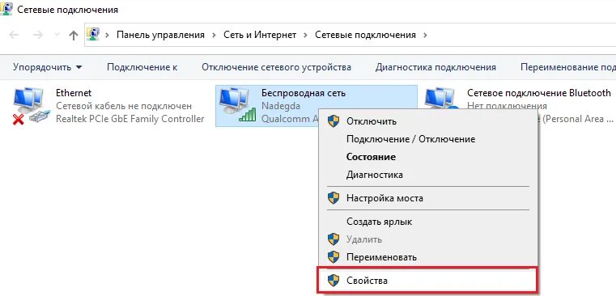Click the shield icon beside Настройка моста
This screenshot has height=296, width=616.
click(333, 198)
